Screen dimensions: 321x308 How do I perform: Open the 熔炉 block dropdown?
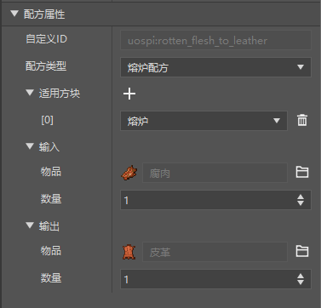203,121
